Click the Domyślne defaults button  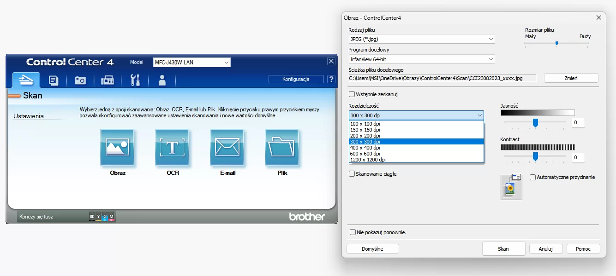373,249
